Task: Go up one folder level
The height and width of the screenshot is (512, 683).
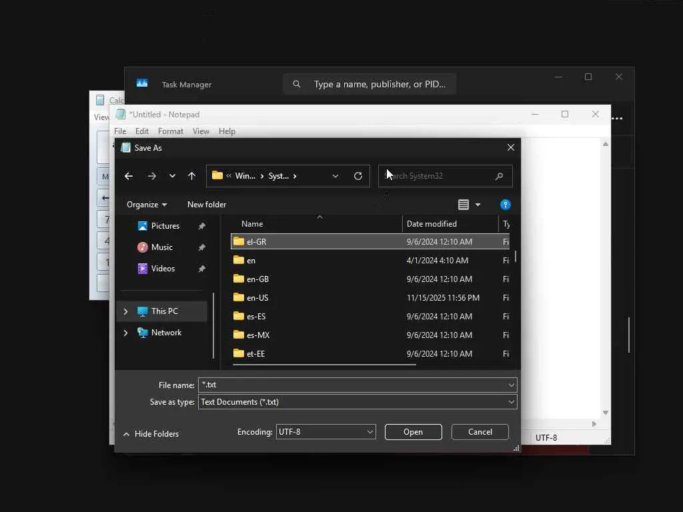Action: 191,176
